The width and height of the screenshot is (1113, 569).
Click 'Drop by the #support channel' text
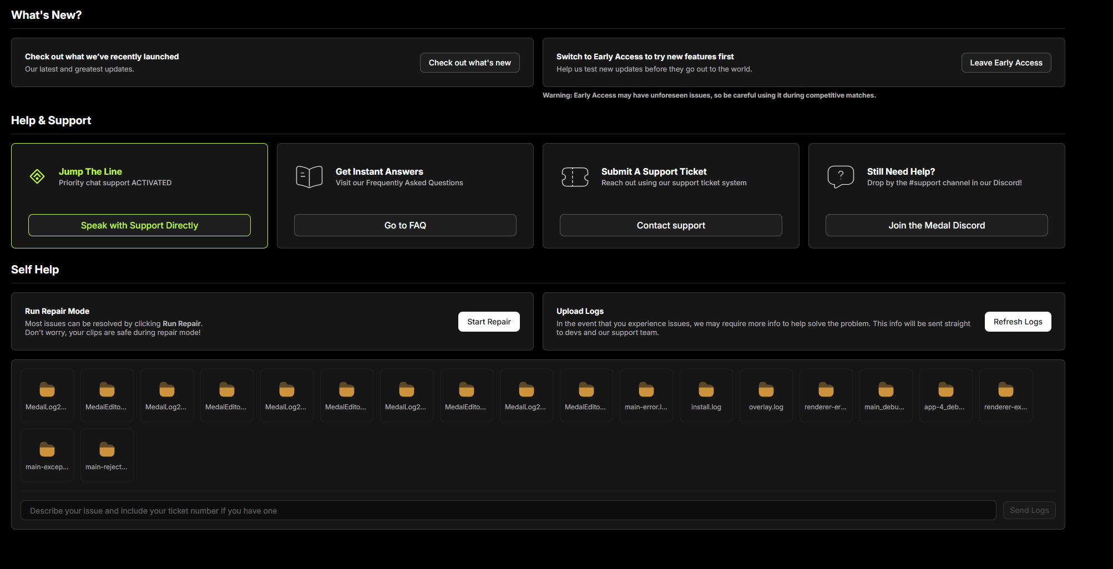[x=944, y=182]
